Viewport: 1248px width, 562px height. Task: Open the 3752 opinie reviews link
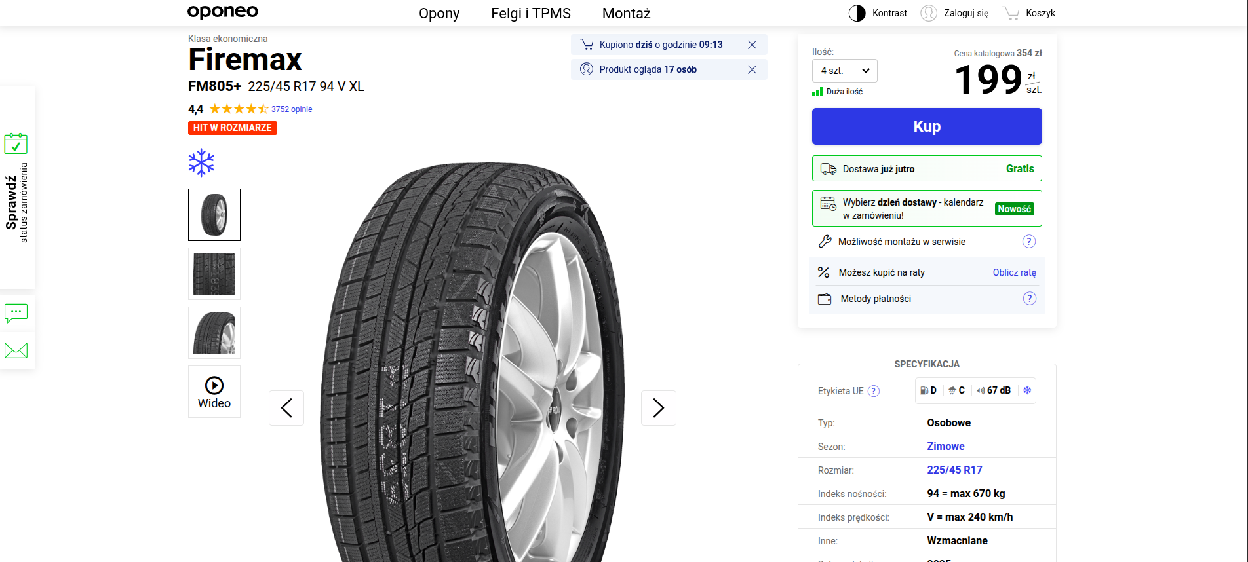pos(292,109)
